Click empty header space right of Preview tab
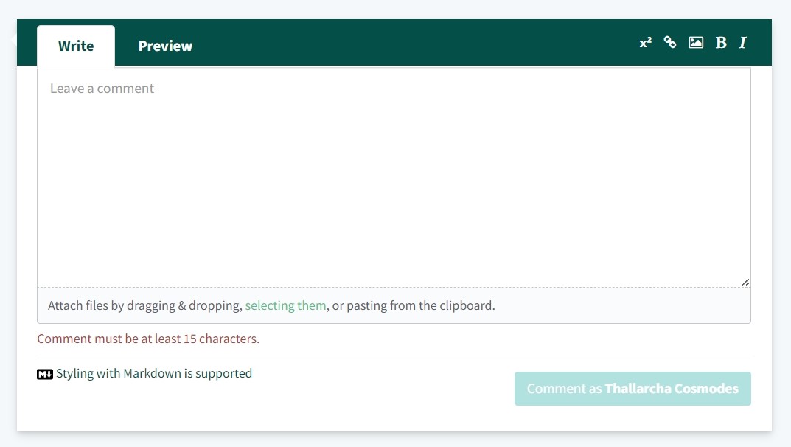791x447 pixels. tap(413, 44)
